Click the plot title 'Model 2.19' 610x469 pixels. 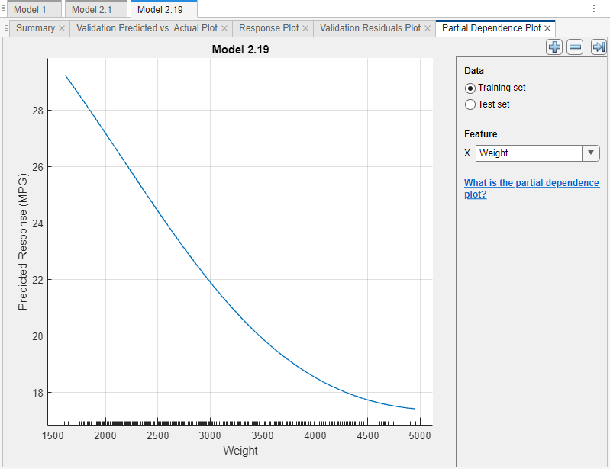[x=240, y=50]
